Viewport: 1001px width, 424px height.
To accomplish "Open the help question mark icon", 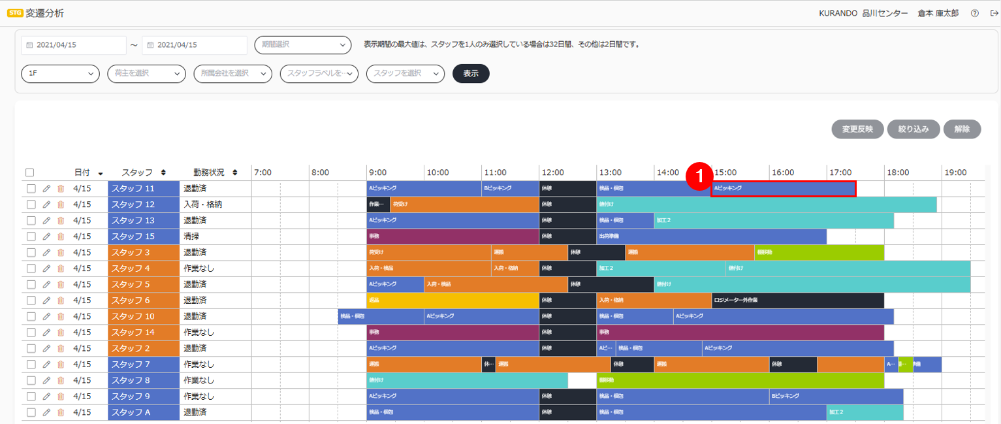I will [x=975, y=13].
